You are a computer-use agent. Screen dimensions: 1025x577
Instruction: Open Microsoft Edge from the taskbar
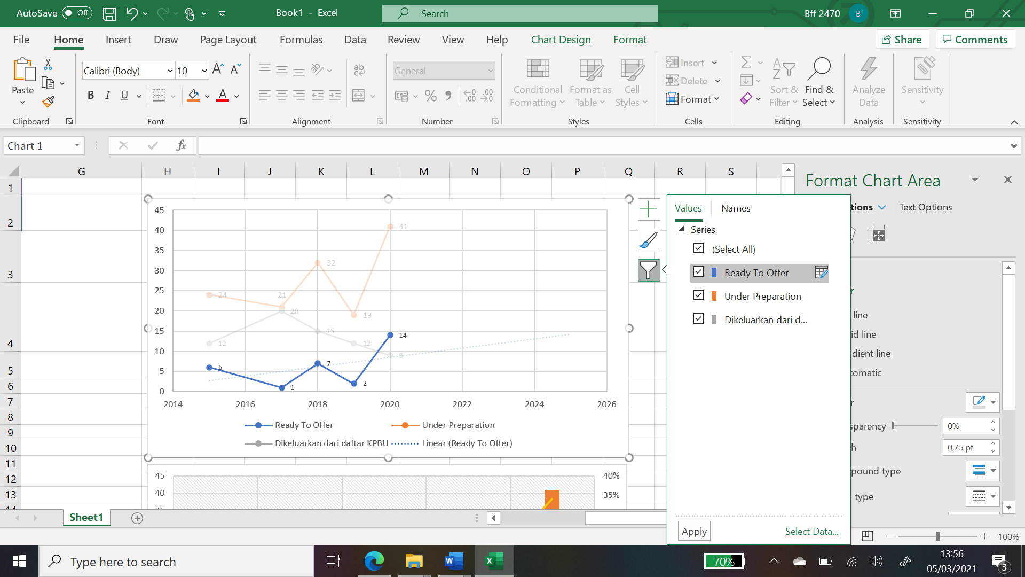374,561
